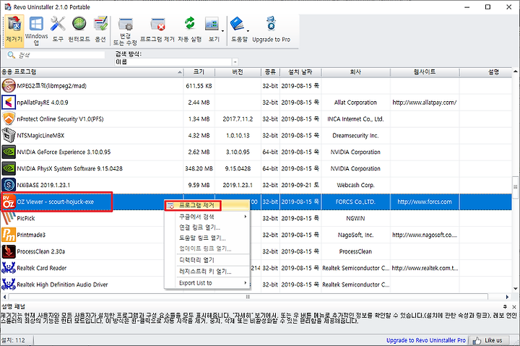Click the magnifier icon in search box
The height and width of the screenshot is (346, 520).
[x=12, y=55]
